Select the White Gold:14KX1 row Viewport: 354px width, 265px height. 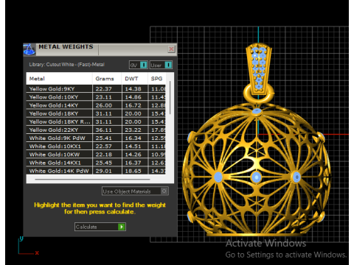click(96, 163)
